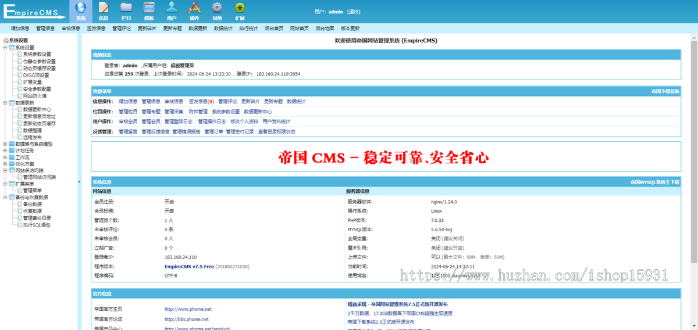Viewport: 698px width, 330px height.
Task: Open 备份数据 in the tree
Action: coord(33,204)
